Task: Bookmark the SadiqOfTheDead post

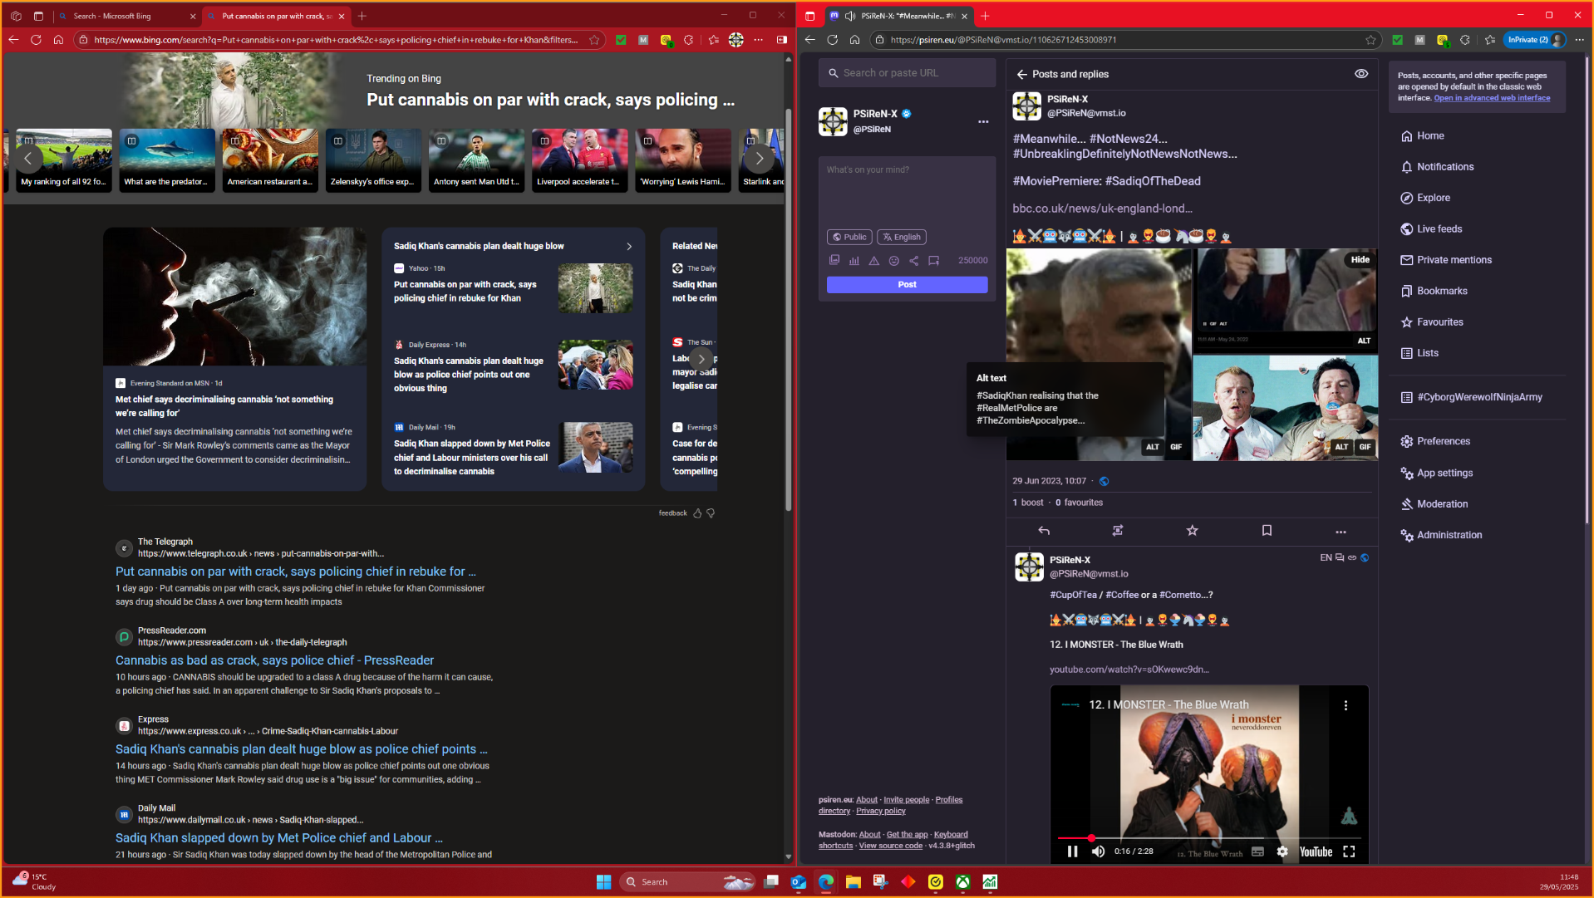Action: coord(1267,531)
